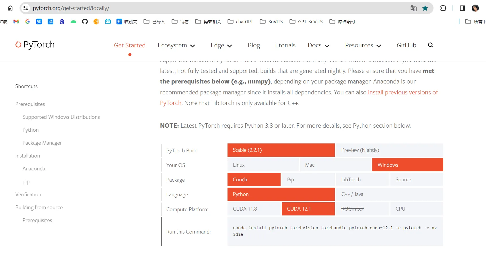The height and width of the screenshot is (280, 486).
Task: Jump to Verification section
Action: 28,195
